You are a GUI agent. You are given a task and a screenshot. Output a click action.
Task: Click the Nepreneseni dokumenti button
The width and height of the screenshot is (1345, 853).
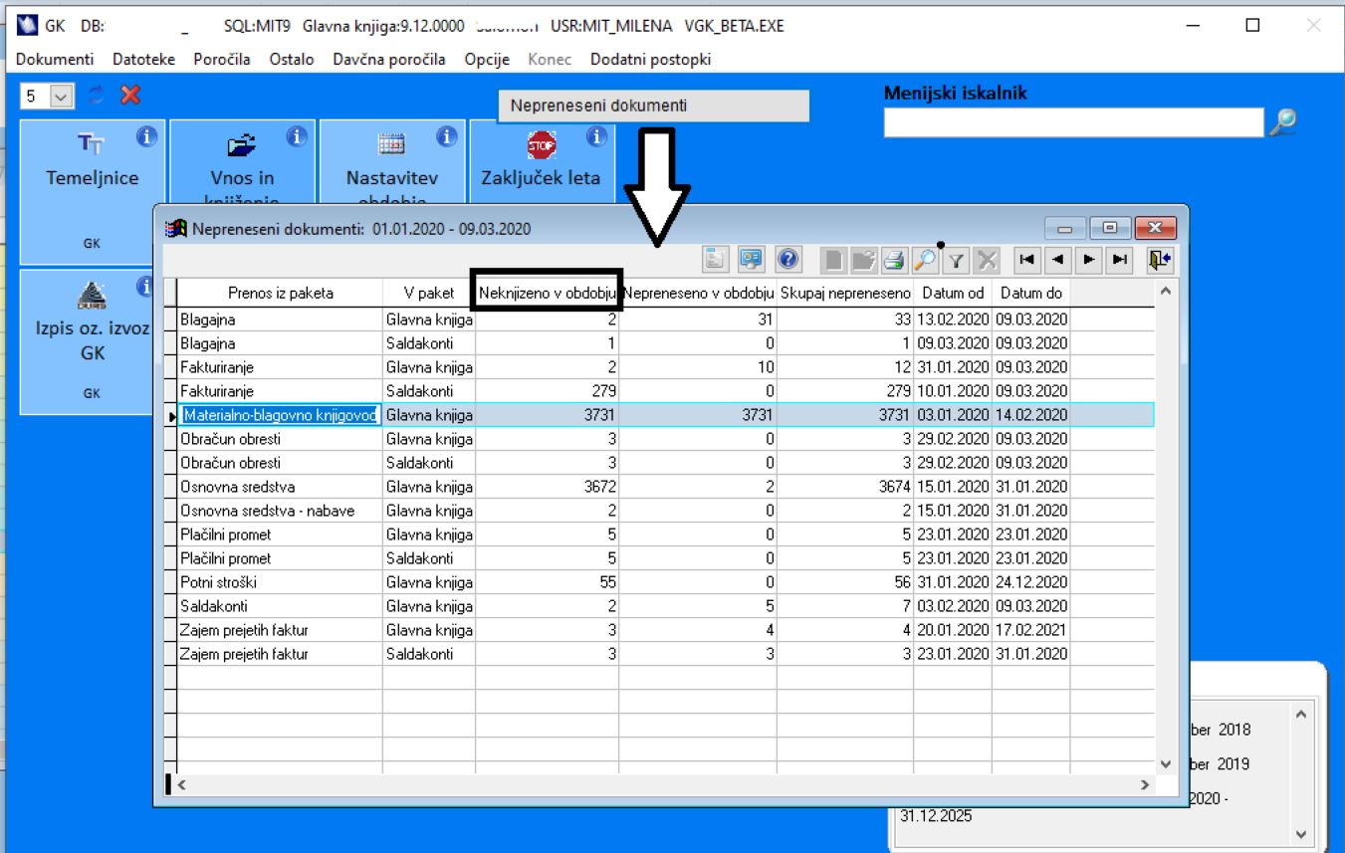pos(653,106)
